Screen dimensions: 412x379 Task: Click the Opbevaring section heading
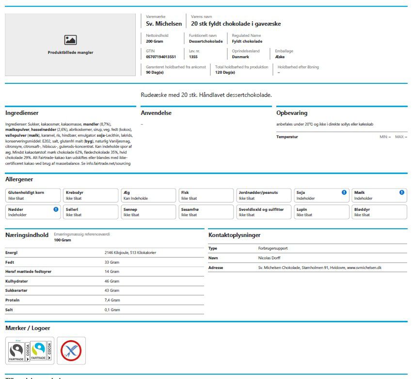(x=292, y=113)
